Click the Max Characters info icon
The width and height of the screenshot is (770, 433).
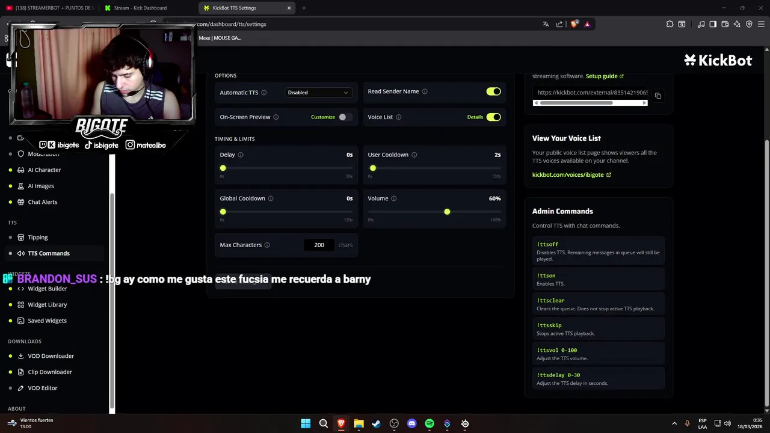click(267, 245)
